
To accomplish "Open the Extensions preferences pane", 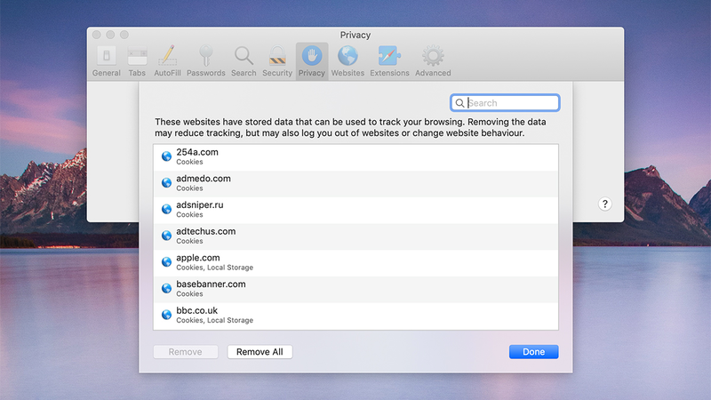I will pos(389,61).
